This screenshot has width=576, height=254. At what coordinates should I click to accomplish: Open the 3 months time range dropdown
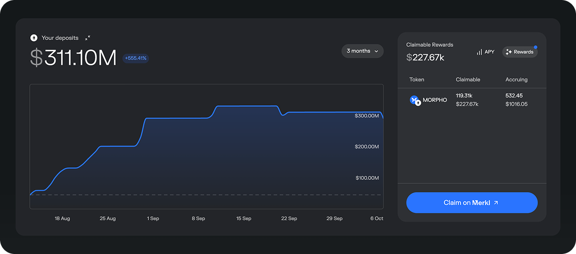pyautogui.click(x=362, y=51)
